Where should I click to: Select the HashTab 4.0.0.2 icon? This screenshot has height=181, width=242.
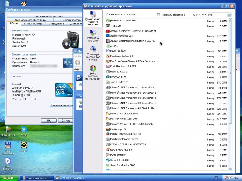point(108,71)
